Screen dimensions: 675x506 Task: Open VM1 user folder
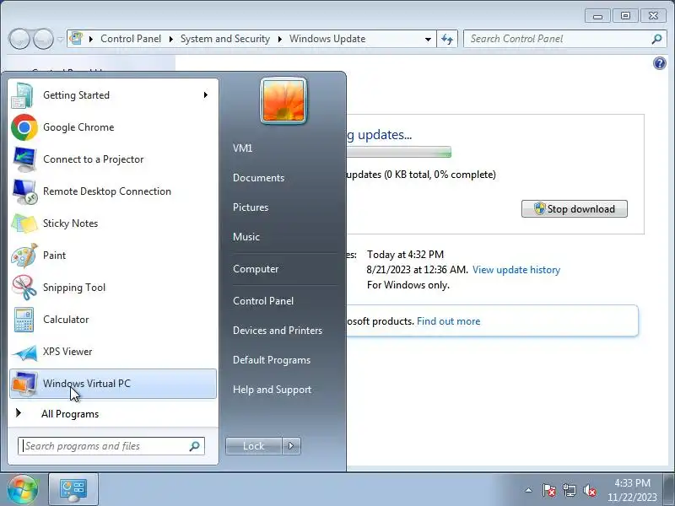coord(242,148)
